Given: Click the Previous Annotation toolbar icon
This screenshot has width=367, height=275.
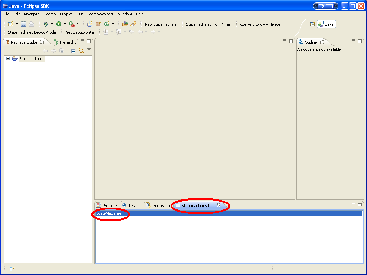Looking at the screenshot, I should coord(119,32).
